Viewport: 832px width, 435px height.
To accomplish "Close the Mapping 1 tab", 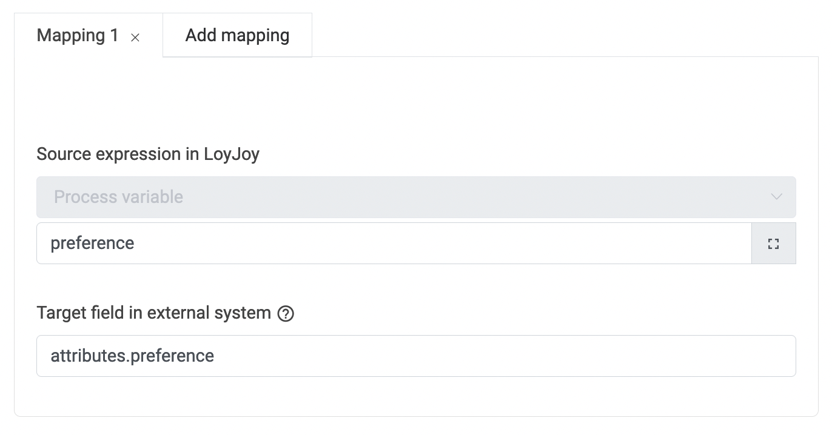I will (x=135, y=38).
